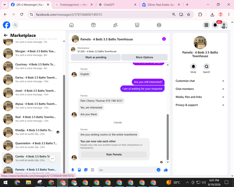Open the Morgan conversation
Viewport: 234px width, 187px height.
point(31,53)
